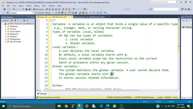Click the Quick Launch search box
Viewport: 193px width, 109px height.
coord(164,2)
